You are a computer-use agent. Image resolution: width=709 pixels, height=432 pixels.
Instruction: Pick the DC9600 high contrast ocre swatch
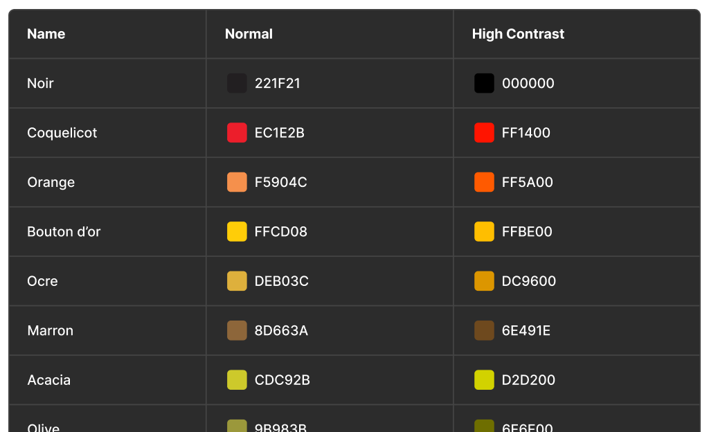coord(484,281)
